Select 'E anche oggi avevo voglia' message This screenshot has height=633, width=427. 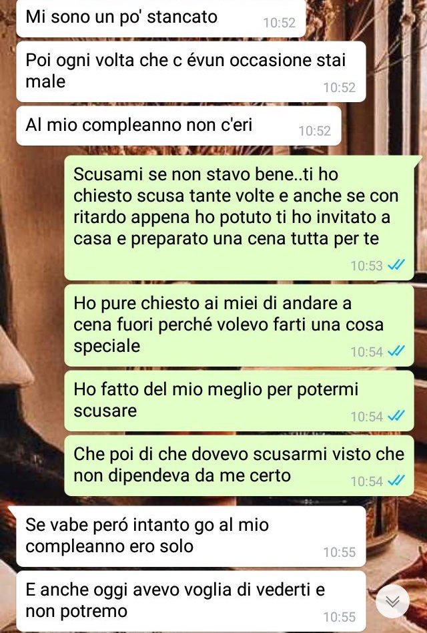click(x=191, y=601)
